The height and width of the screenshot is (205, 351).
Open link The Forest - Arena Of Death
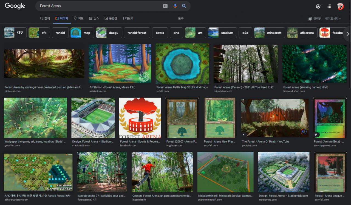click(x=266, y=142)
